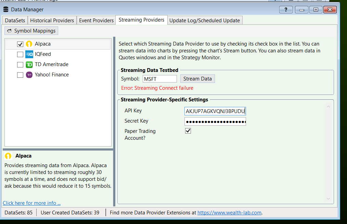Click the Data Manager database icon in title bar
The width and height of the screenshot is (347, 224).
click(x=6, y=9)
